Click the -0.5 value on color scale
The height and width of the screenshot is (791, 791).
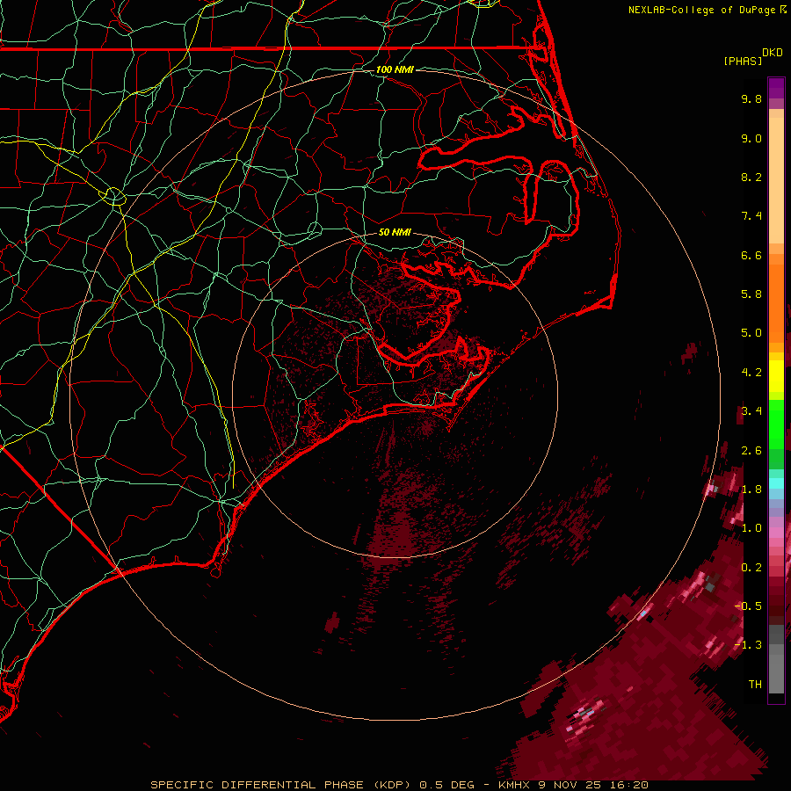748,606
